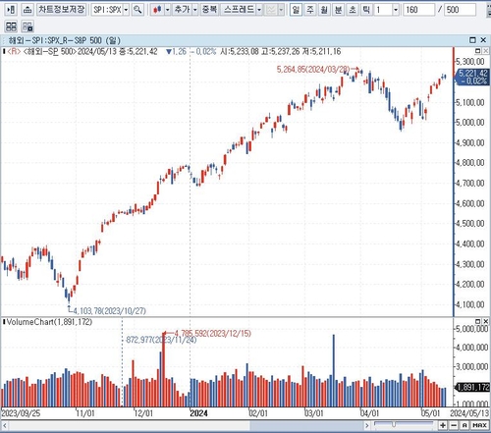This screenshot has height=433, width=491.
Task: Open the chart layout settings icon
Action: click(27, 27)
